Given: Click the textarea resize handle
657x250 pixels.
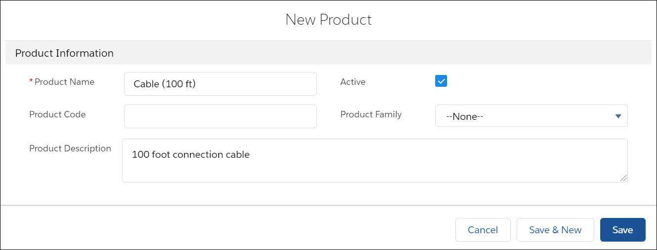Looking at the screenshot, I should click(x=624, y=178).
